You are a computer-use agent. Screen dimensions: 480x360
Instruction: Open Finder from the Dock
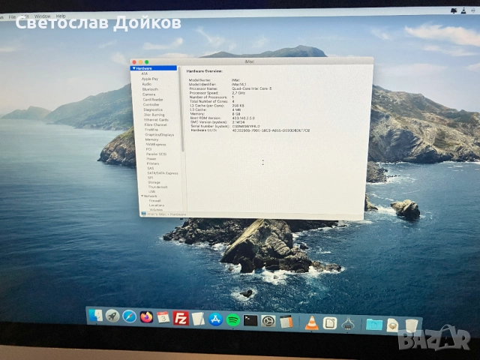tap(96, 315)
